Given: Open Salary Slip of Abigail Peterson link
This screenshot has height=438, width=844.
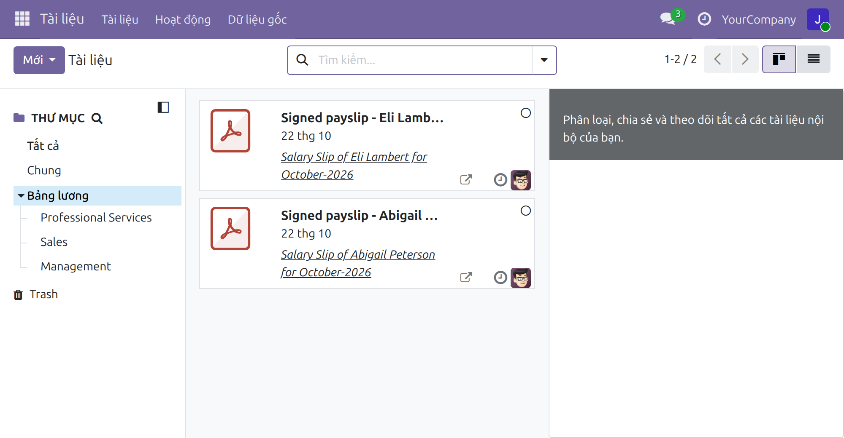Looking at the screenshot, I should pos(358,263).
